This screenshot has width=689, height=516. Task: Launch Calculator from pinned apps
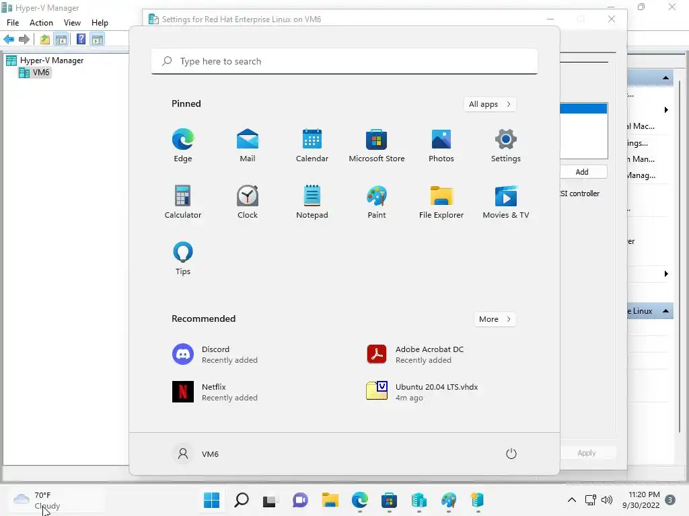click(x=183, y=202)
